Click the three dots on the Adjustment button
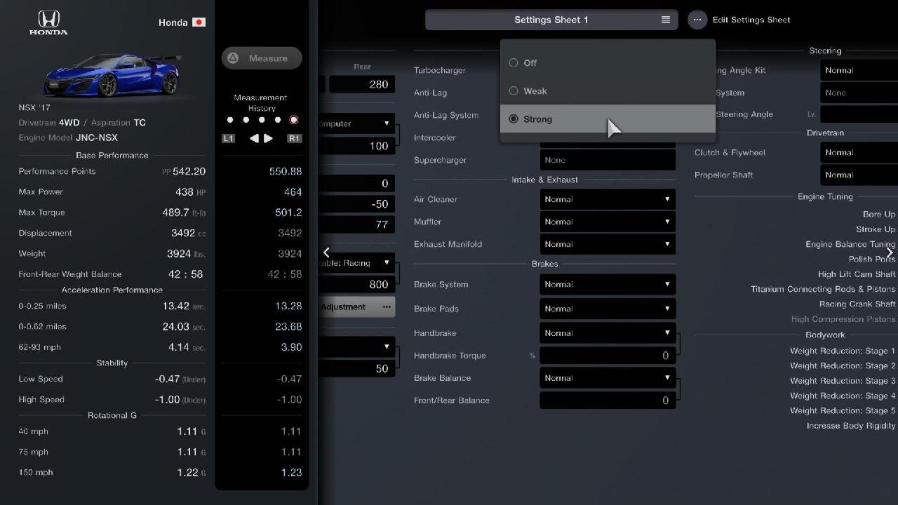The height and width of the screenshot is (505, 898). 387,307
